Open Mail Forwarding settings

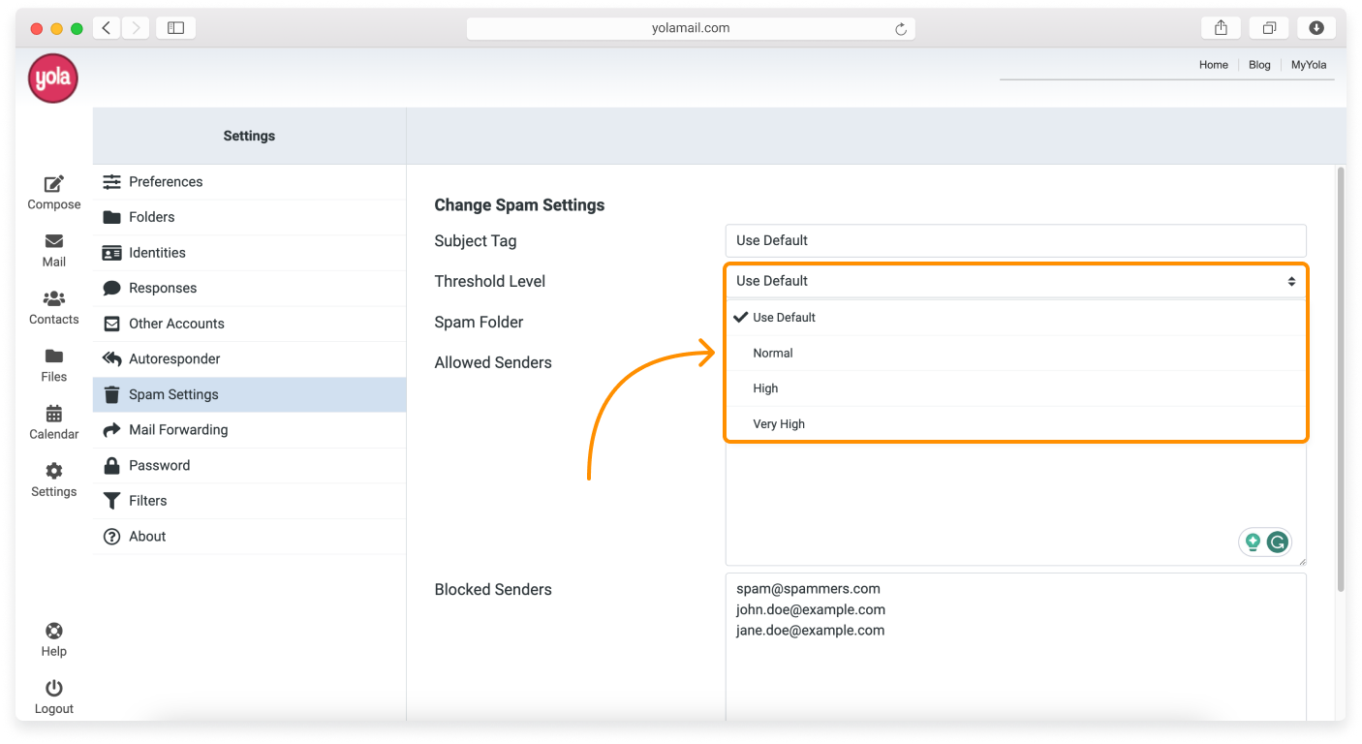178,430
